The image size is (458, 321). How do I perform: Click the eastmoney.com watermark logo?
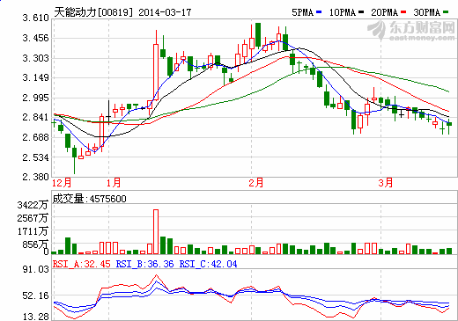pos(411,31)
